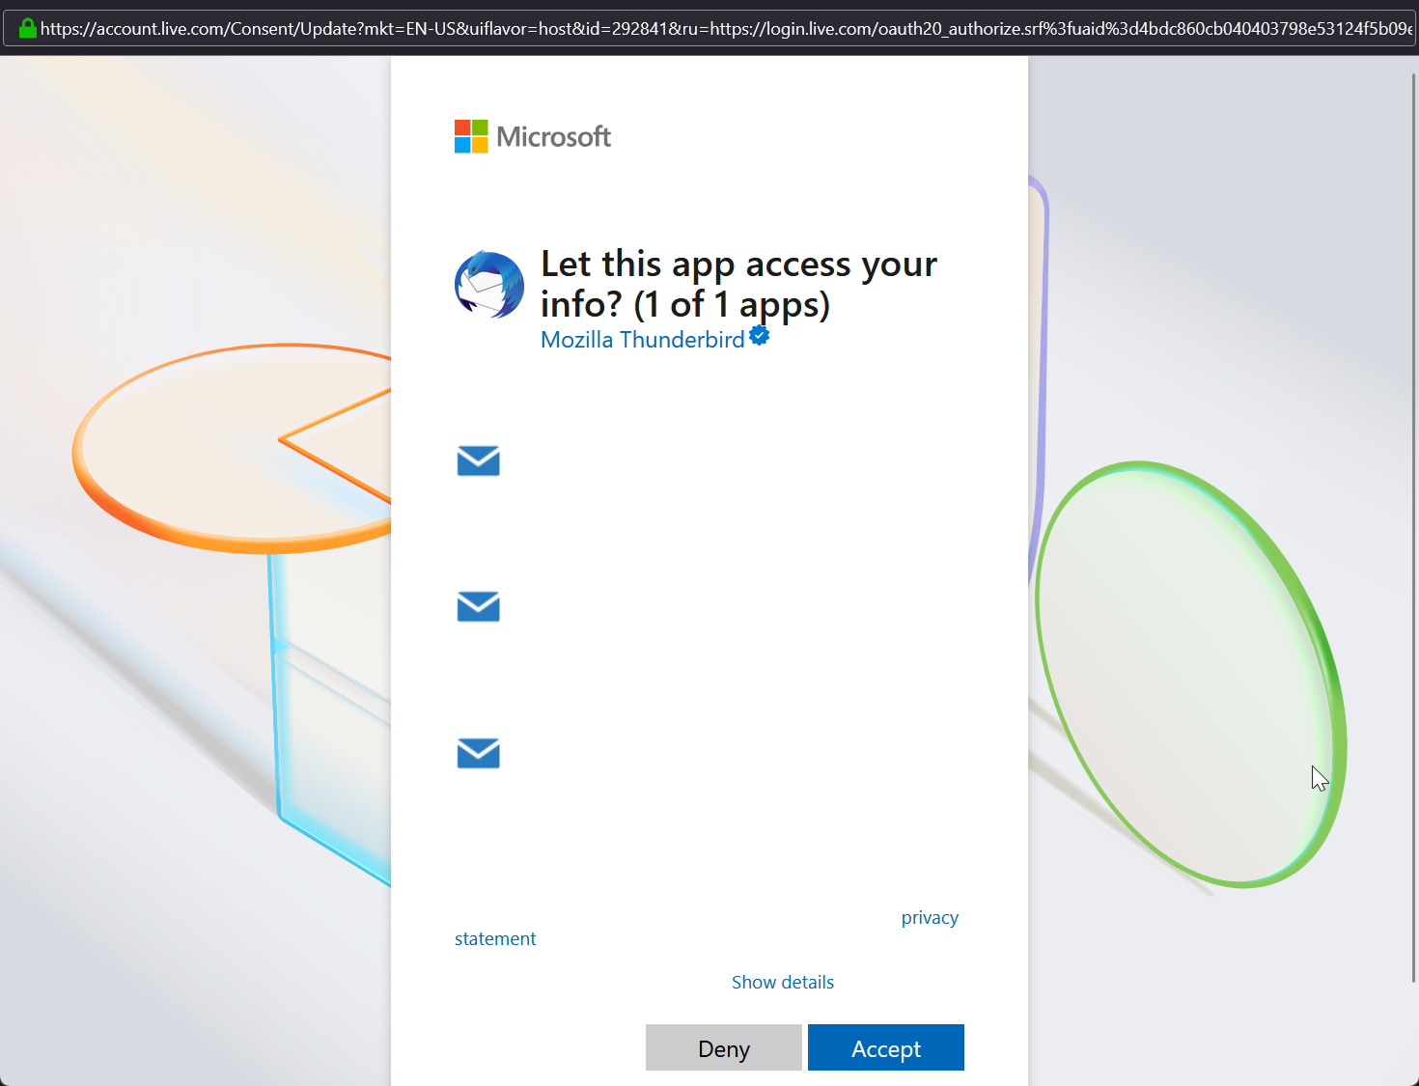This screenshot has height=1086, width=1419.
Task: Click the "Let this app access your info?" heading
Action: 738,284
